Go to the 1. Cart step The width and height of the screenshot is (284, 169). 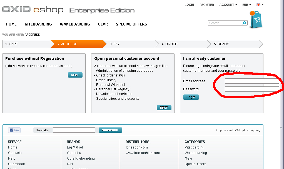pyautogui.click(x=26, y=44)
